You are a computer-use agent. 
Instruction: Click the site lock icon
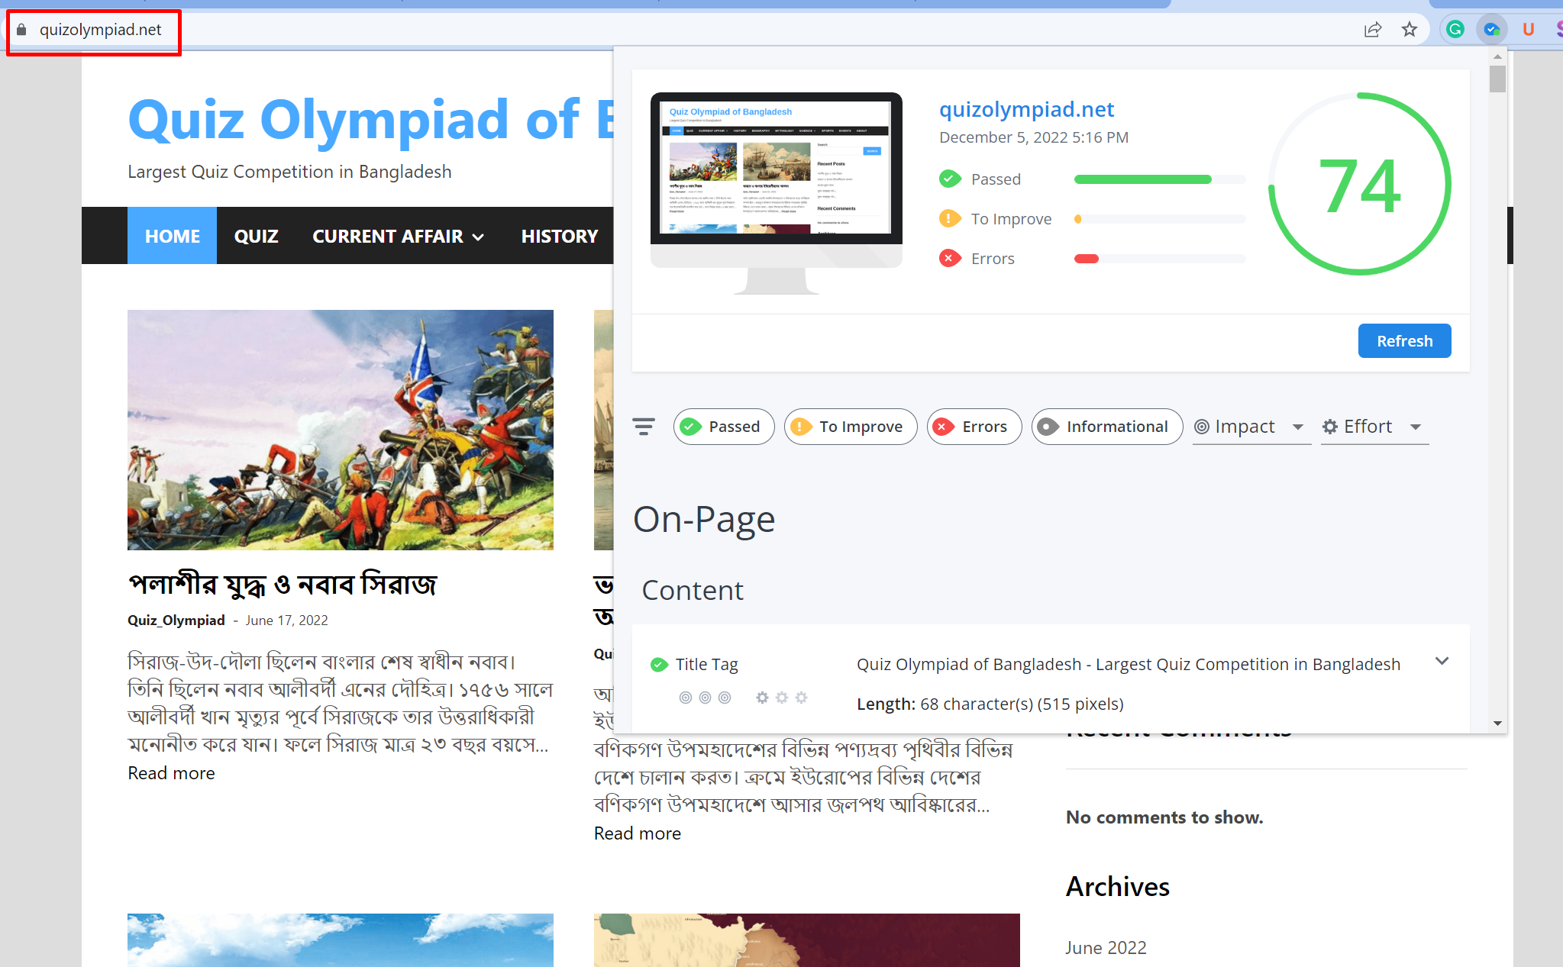tap(21, 30)
